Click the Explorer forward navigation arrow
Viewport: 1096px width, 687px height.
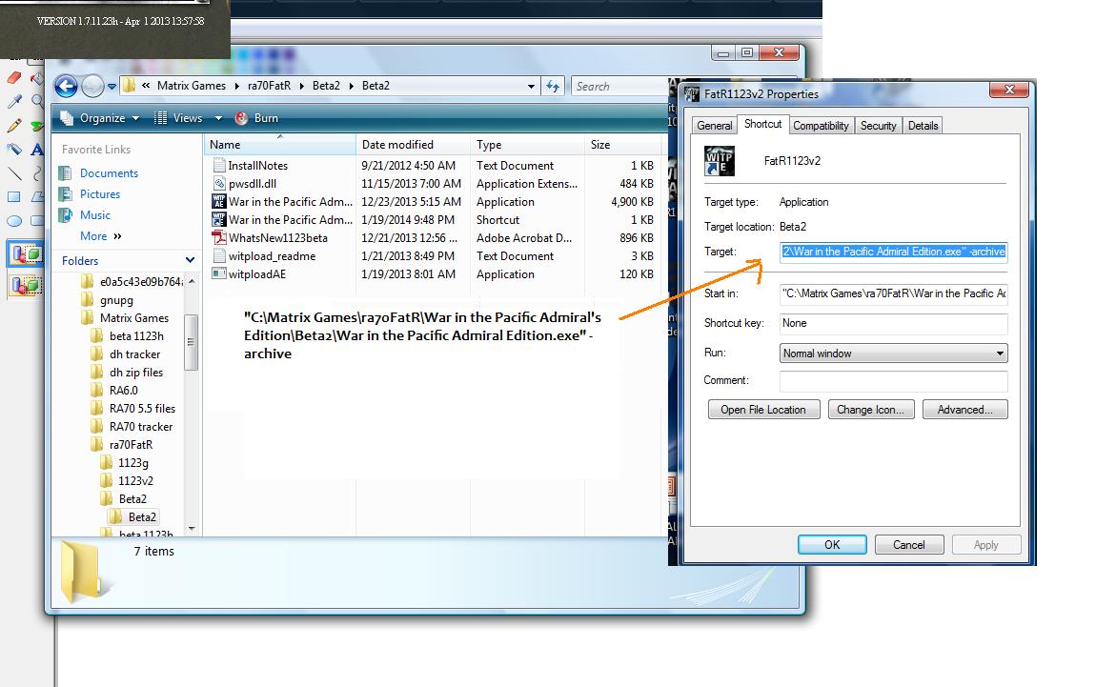point(92,86)
